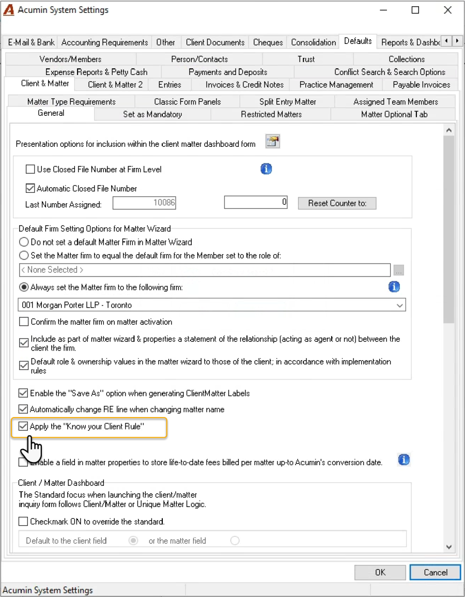The image size is (465, 597).
Task: Click the info icon beside Closed File Number
Action: (266, 169)
